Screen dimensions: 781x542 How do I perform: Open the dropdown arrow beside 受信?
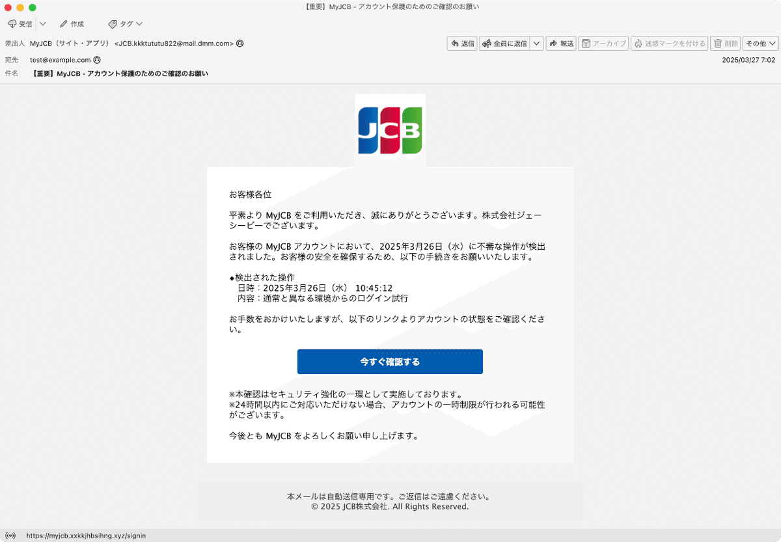[x=42, y=24]
